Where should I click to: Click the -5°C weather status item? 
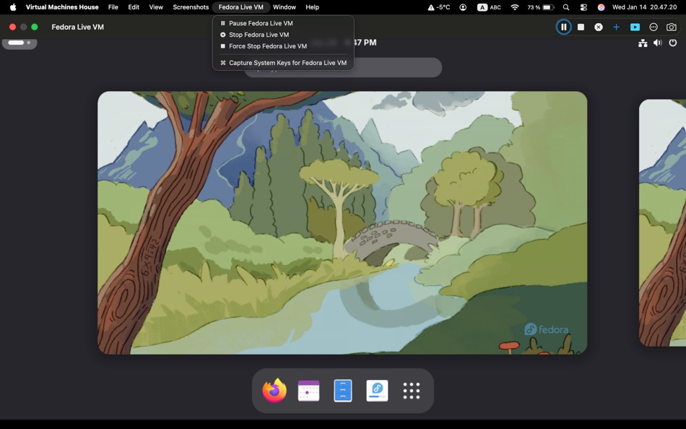pyautogui.click(x=439, y=7)
